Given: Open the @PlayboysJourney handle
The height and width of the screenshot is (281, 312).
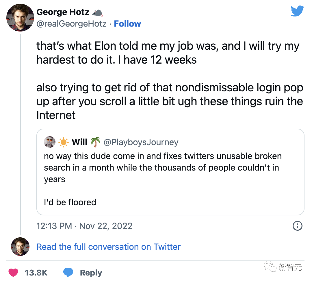Looking at the screenshot, I should (141, 142).
